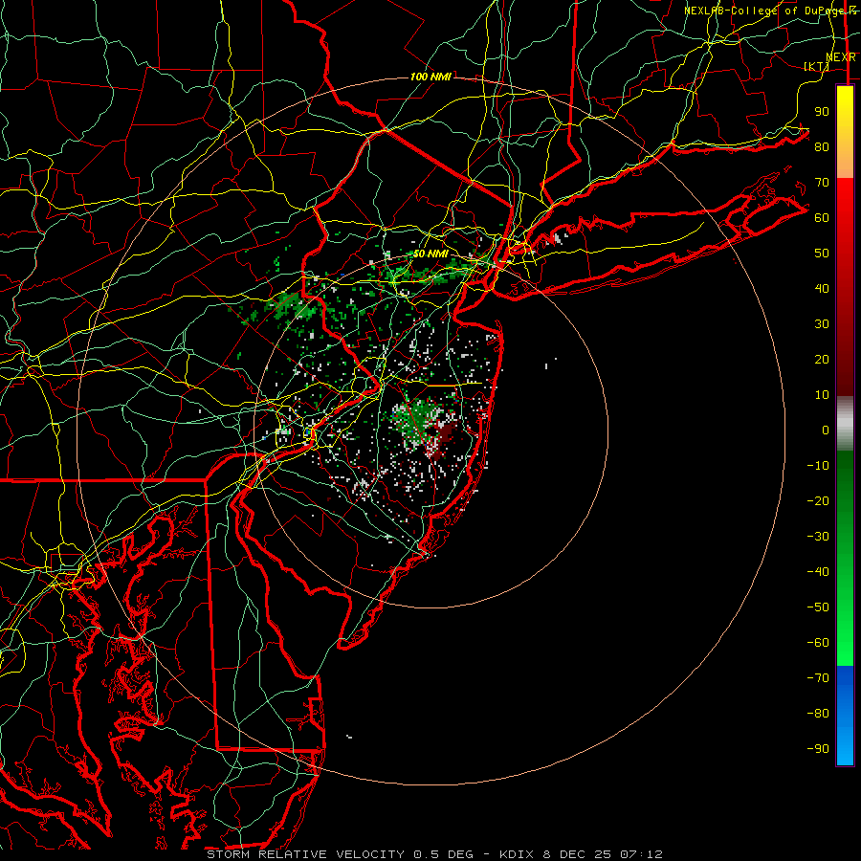The image size is (861, 861).
Task: Click the "90" value at top of velocity scale
Action: point(822,112)
